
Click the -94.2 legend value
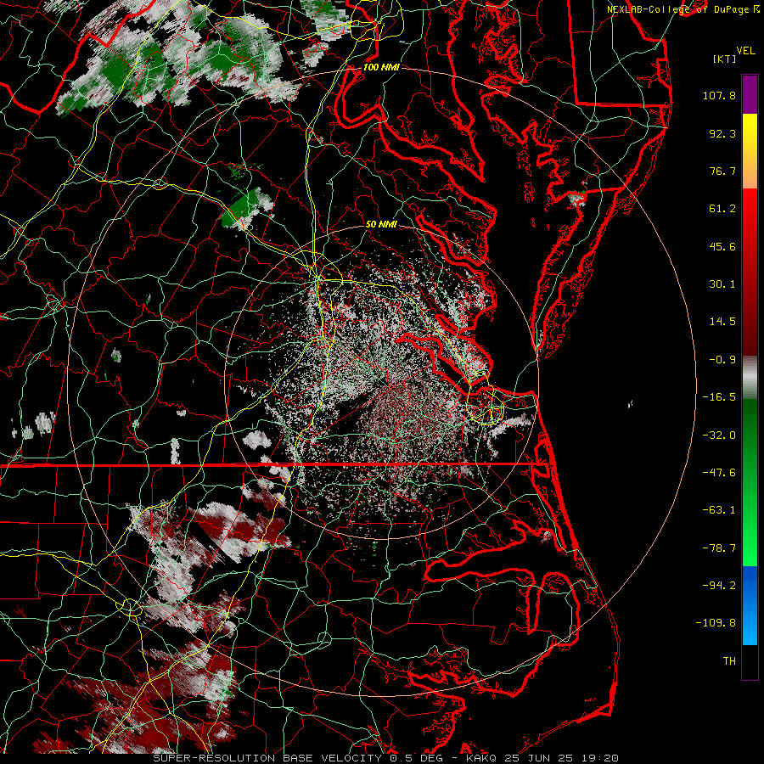coord(719,586)
